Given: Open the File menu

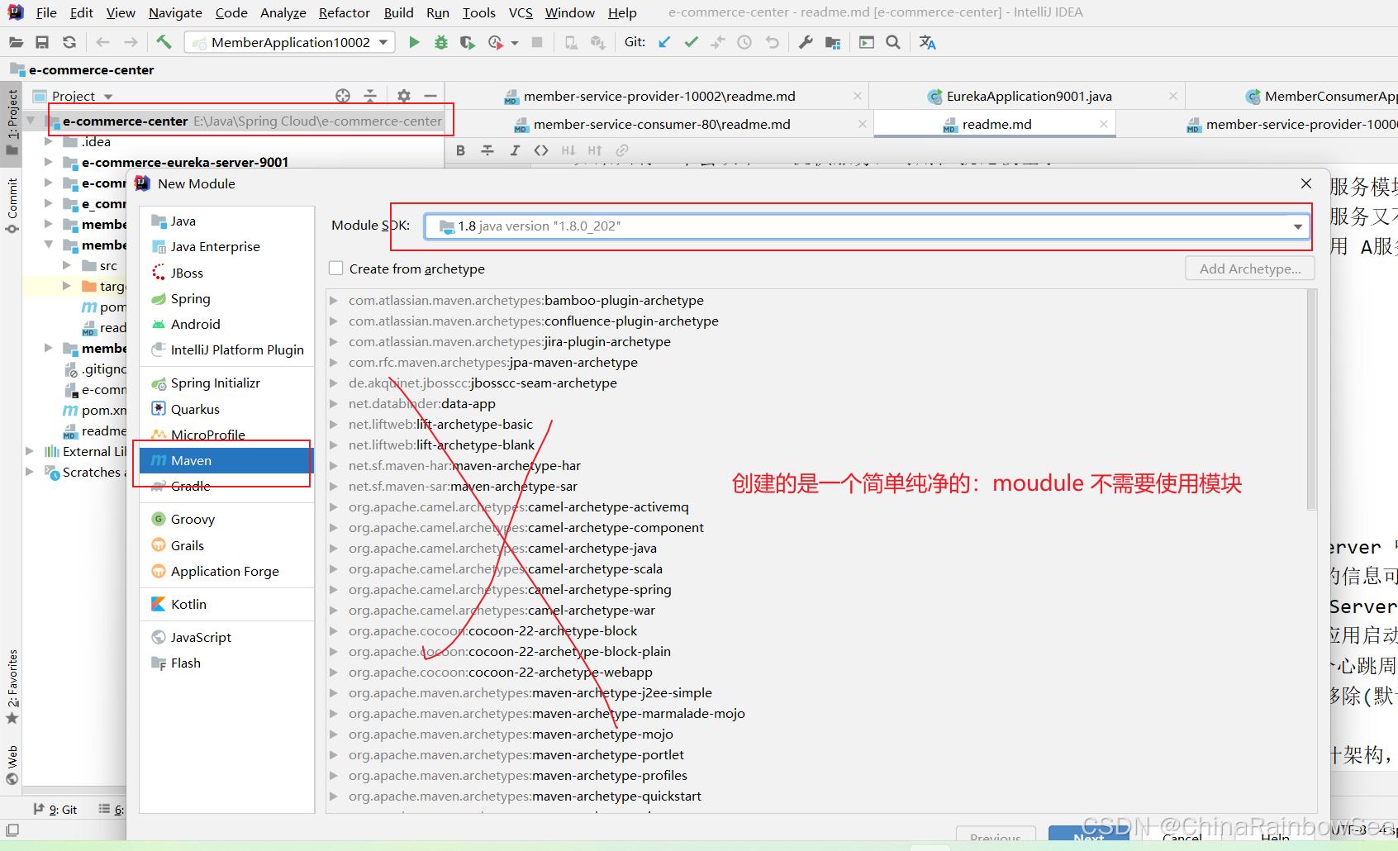Looking at the screenshot, I should (46, 12).
